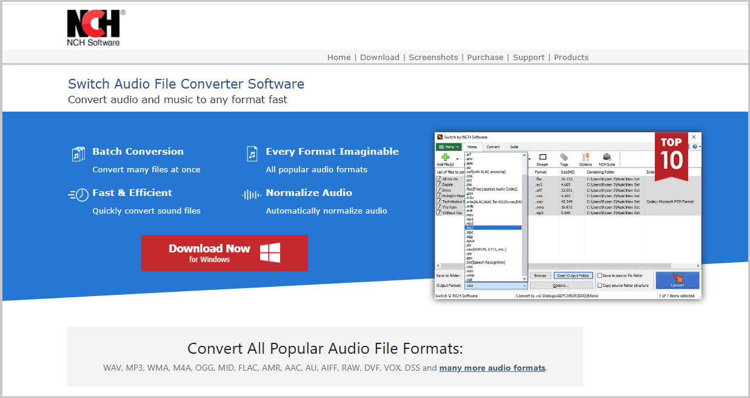Select .mp3 in the format dropdown list
This screenshot has width=750, height=398.
(x=493, y=228)
